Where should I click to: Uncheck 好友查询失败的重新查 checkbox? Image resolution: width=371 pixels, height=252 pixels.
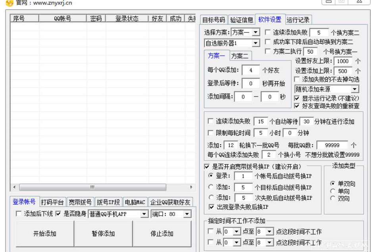pos(297,106)
